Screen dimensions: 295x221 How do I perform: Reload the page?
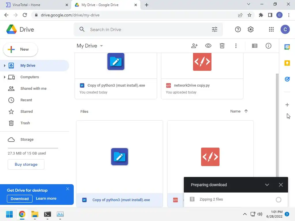click(25, 15)
